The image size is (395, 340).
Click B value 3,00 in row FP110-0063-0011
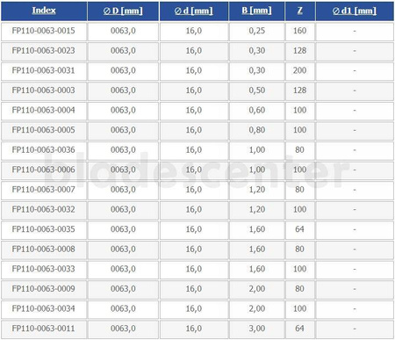click(x=257, y=329)
